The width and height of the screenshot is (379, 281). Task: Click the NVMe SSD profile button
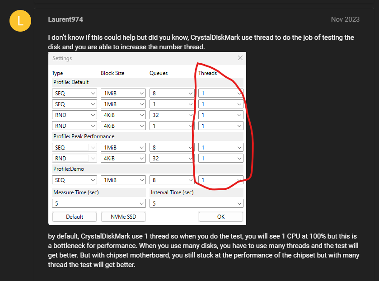pyautogui.click(x=123, y=217)
